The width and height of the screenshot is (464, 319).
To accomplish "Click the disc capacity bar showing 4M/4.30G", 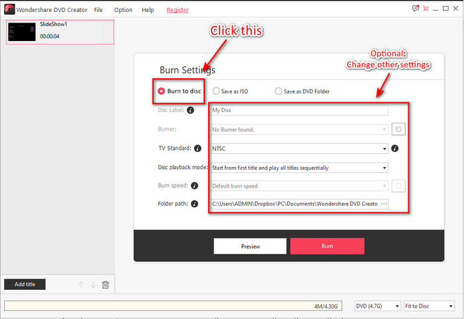I will click(x=173, y=306).
